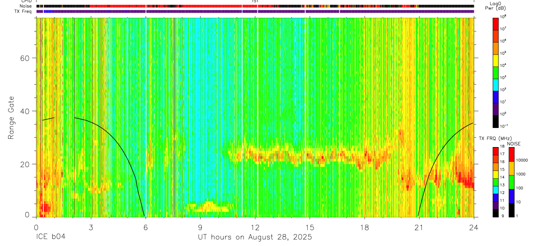This screenshot has width=533, height=246.
Task: Click the '6' tick label on time axis
Action: pos(145,227)
